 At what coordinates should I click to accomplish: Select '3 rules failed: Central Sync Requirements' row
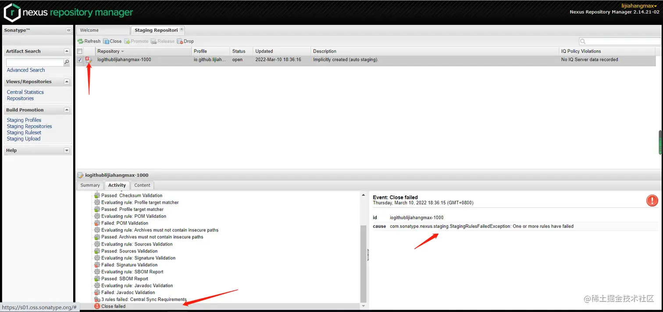144,299
